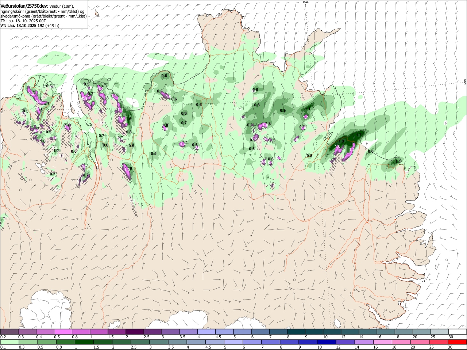Click the 0.4 label under the upper legend row
467x350 pixels.
pos(39,337)
